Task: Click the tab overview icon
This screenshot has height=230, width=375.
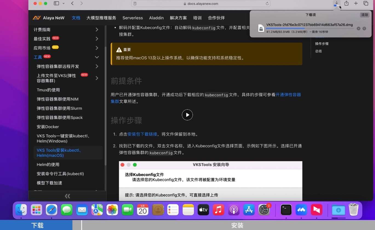Action: point(366,3)
